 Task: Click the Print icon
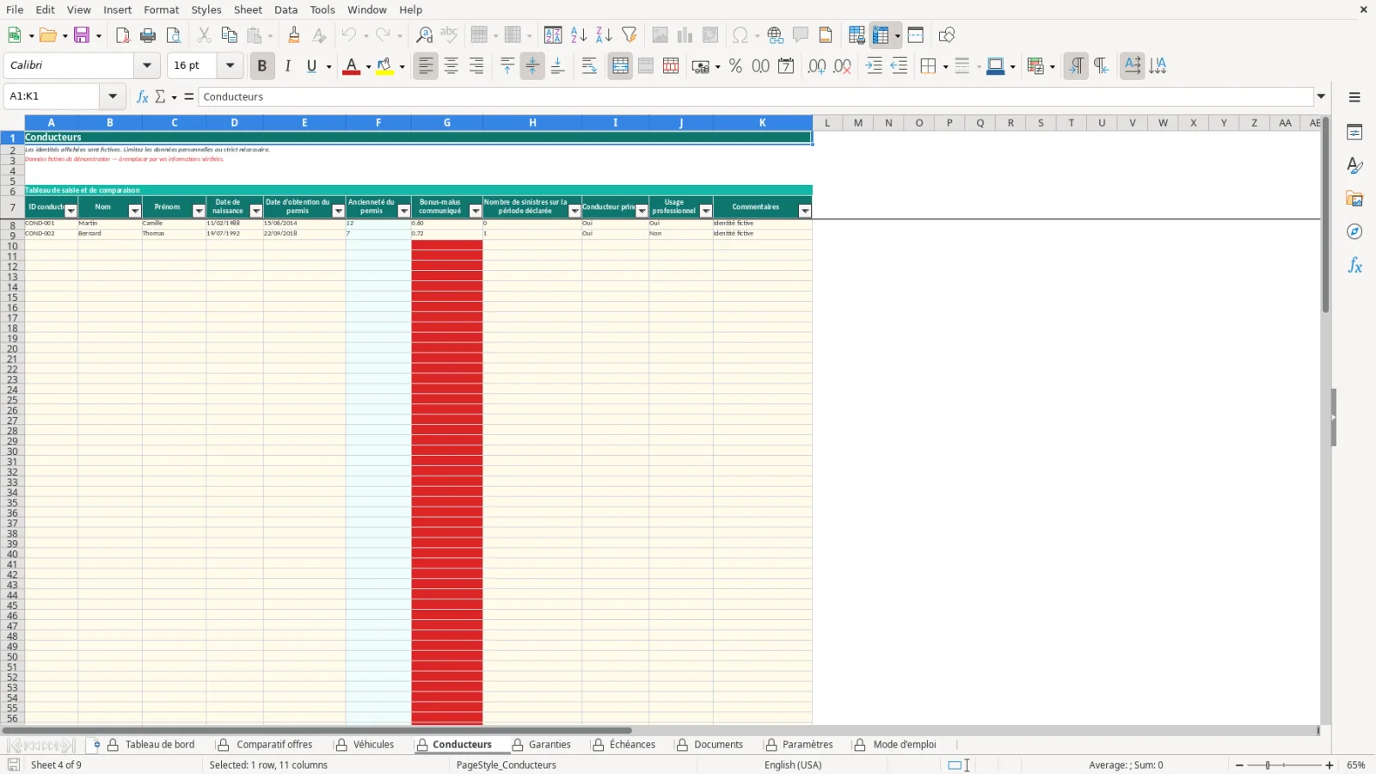tap(148, 35)
